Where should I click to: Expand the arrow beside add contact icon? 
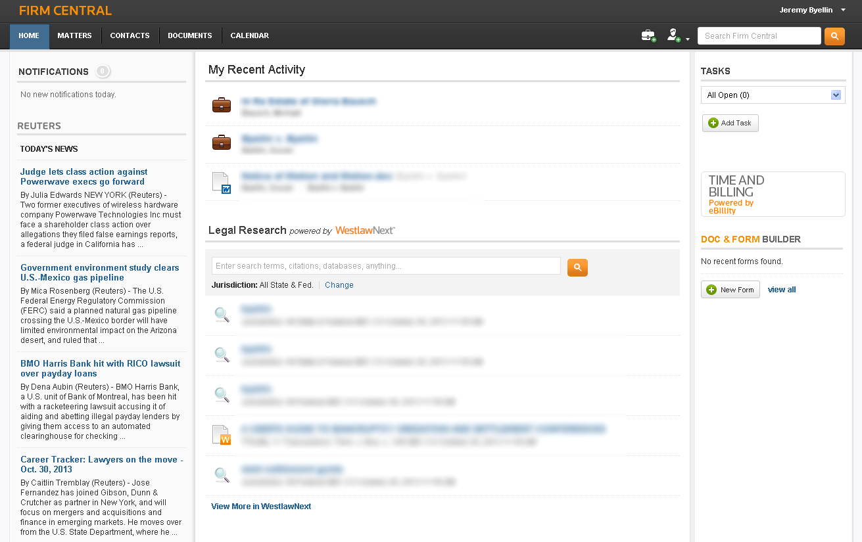tap(688, 39)
